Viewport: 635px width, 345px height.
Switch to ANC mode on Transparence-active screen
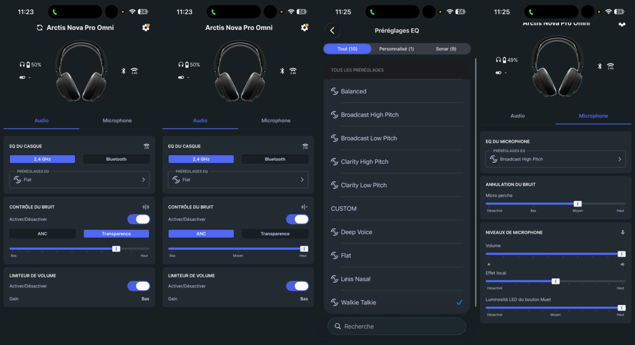[42, 233]
